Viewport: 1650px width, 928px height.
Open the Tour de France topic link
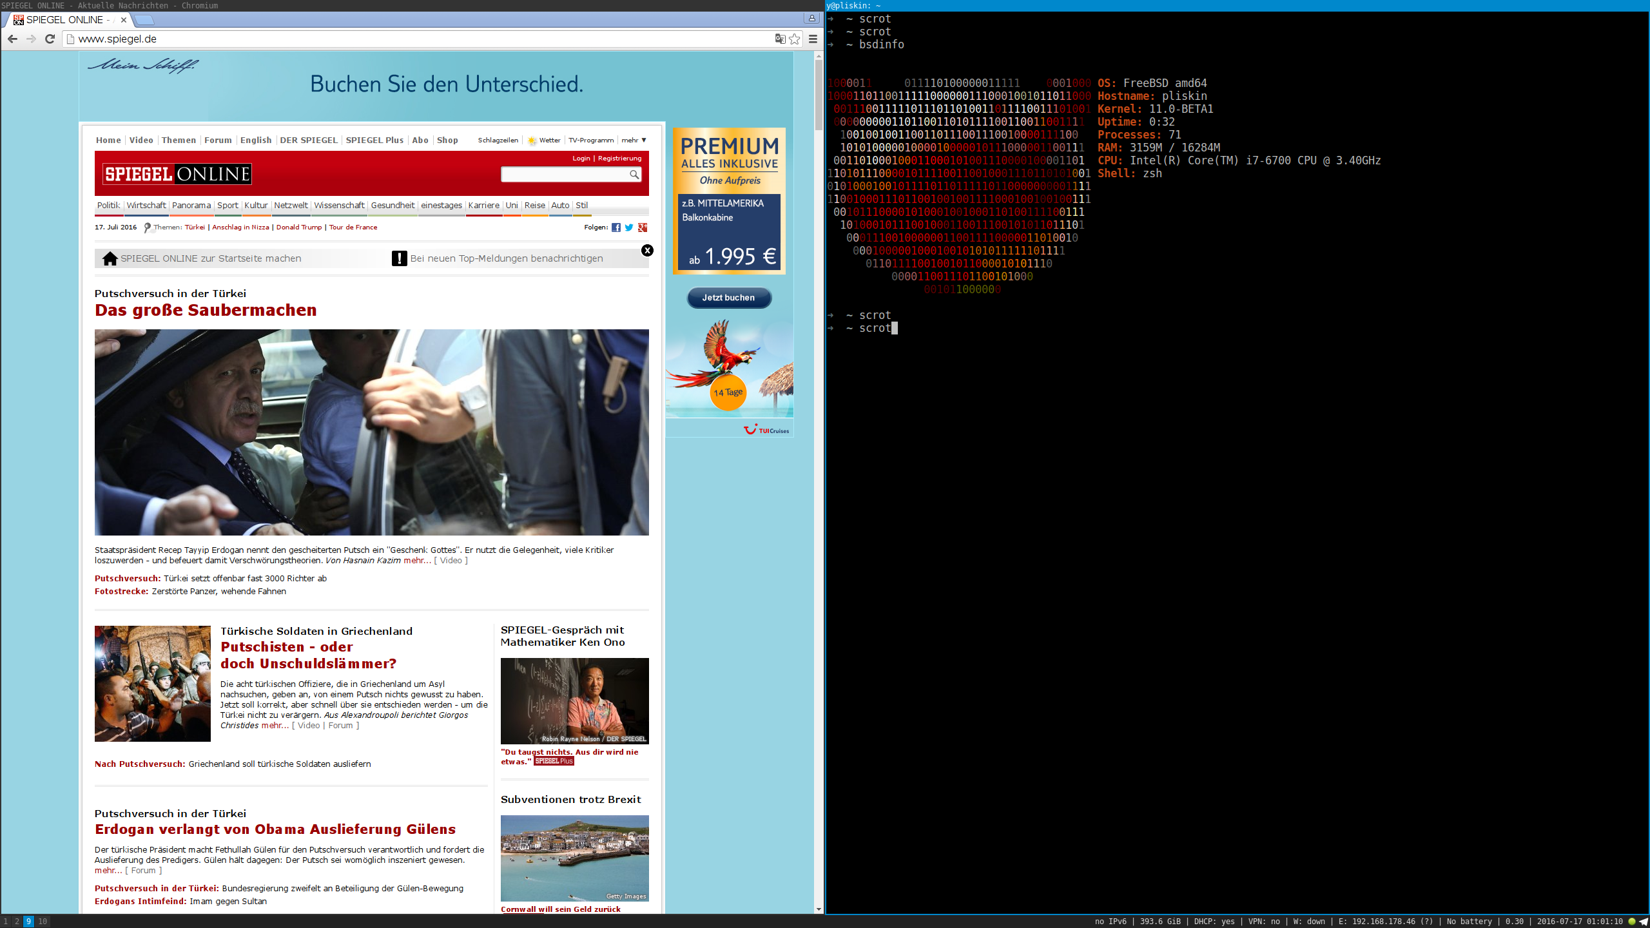tap(353, 227)
